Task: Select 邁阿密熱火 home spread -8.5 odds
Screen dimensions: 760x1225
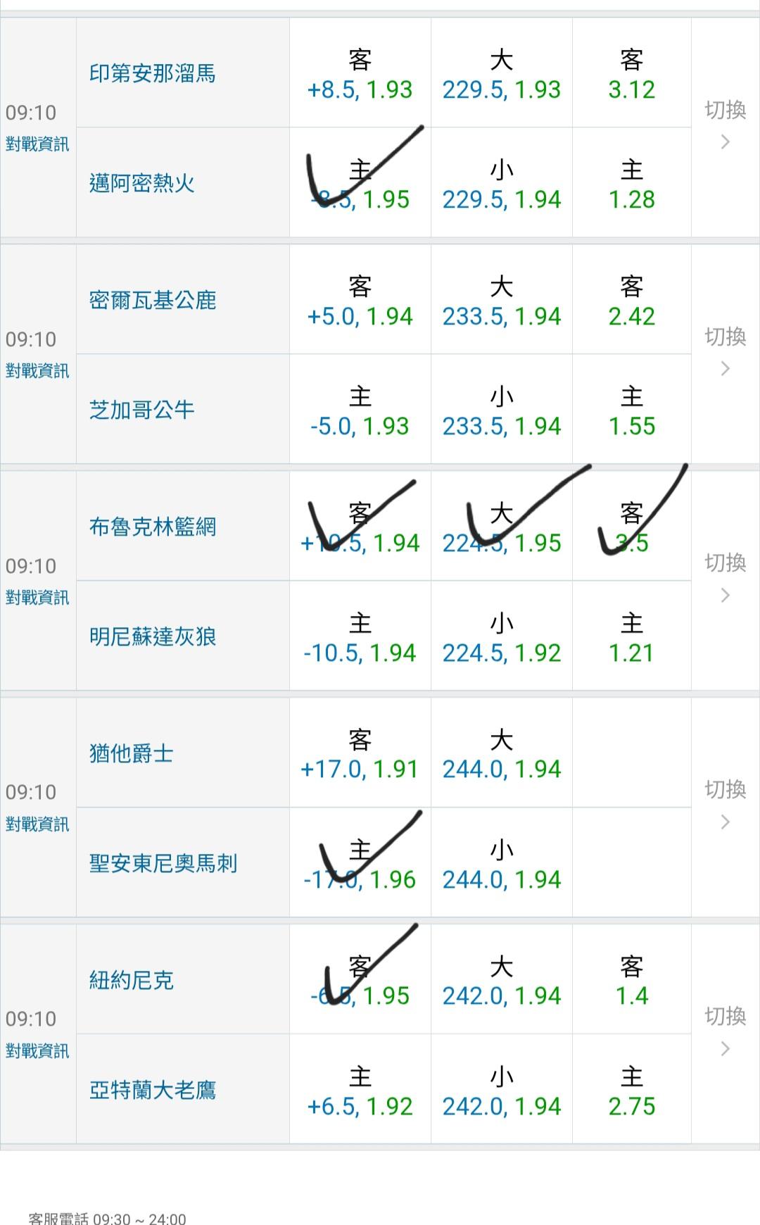Action: 360,184
